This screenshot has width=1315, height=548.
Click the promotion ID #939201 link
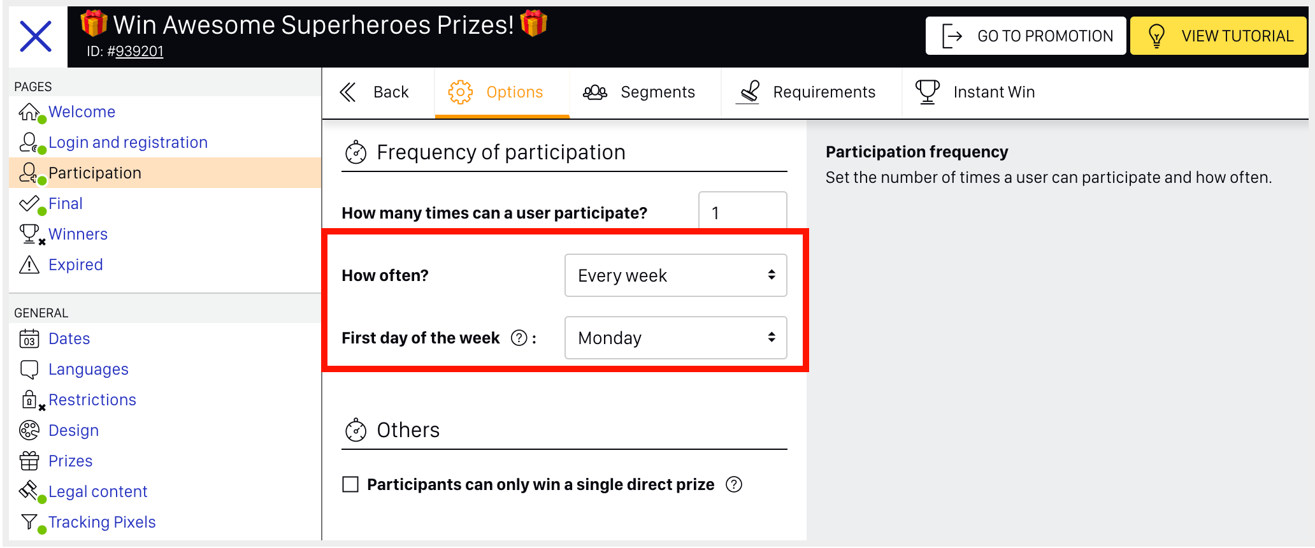tap(135, 51)
